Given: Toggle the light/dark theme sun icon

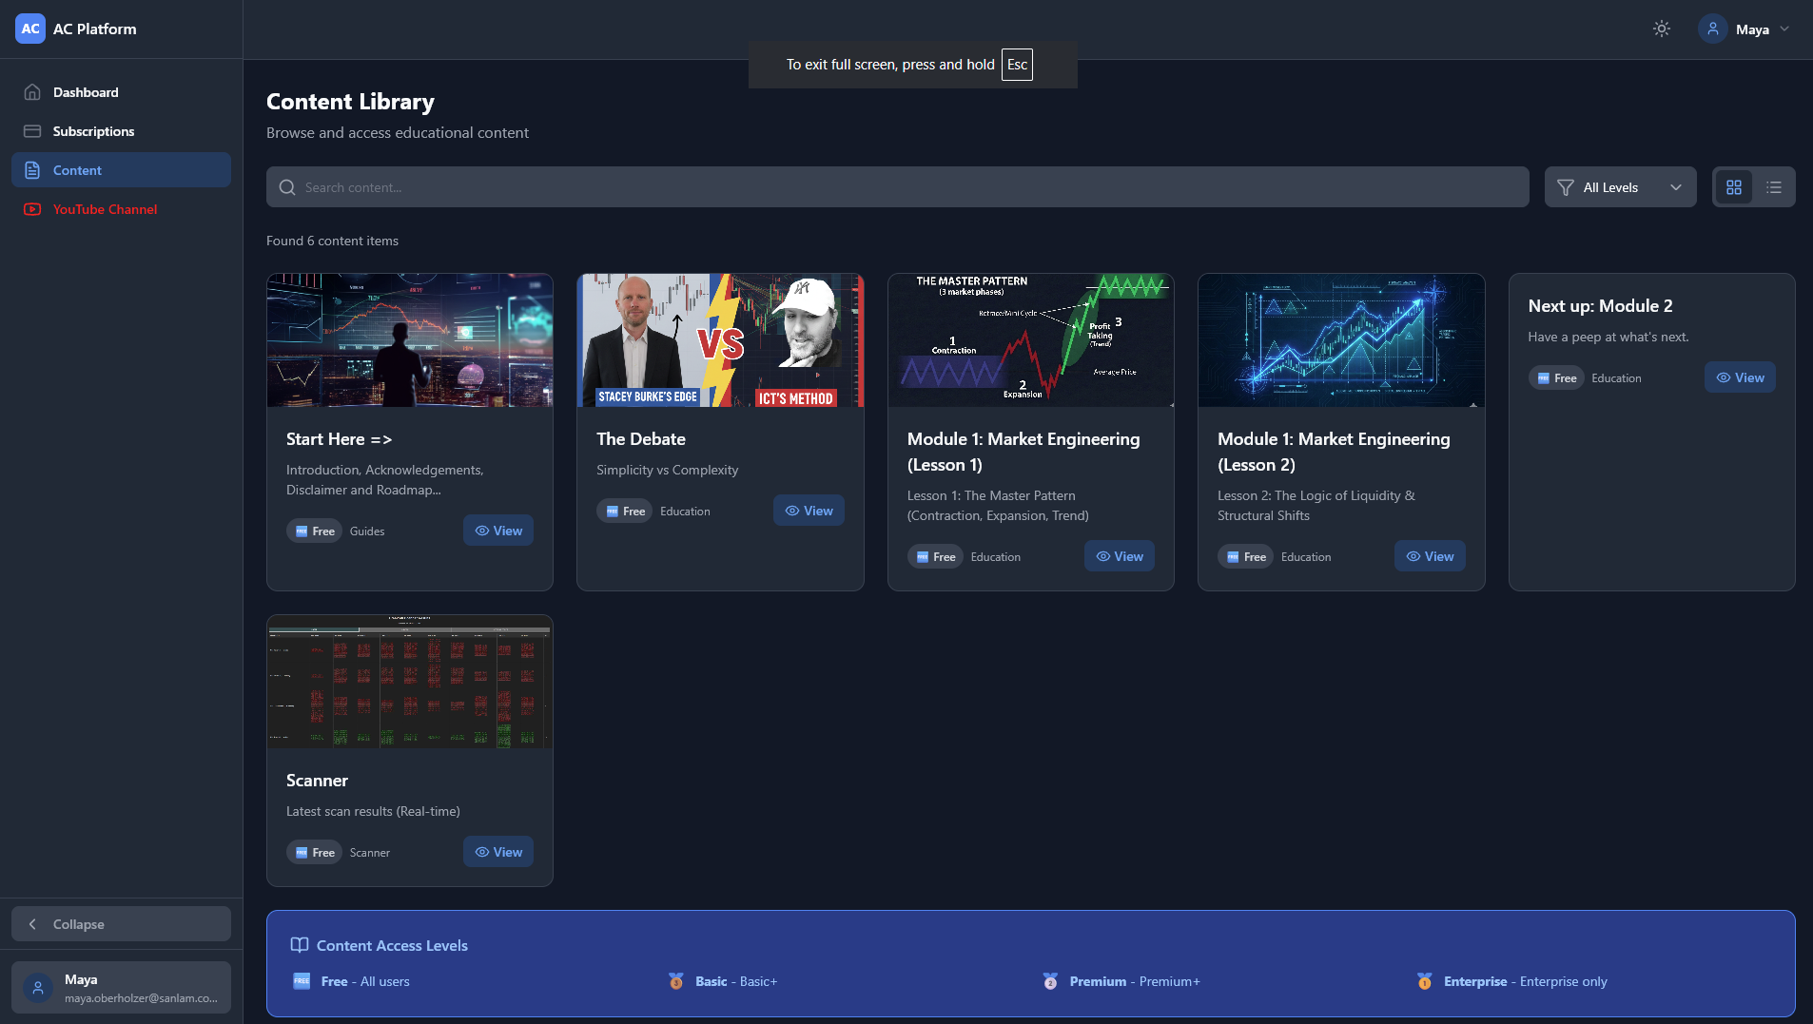Looking at the screenshot, I should coord(1661,29).
